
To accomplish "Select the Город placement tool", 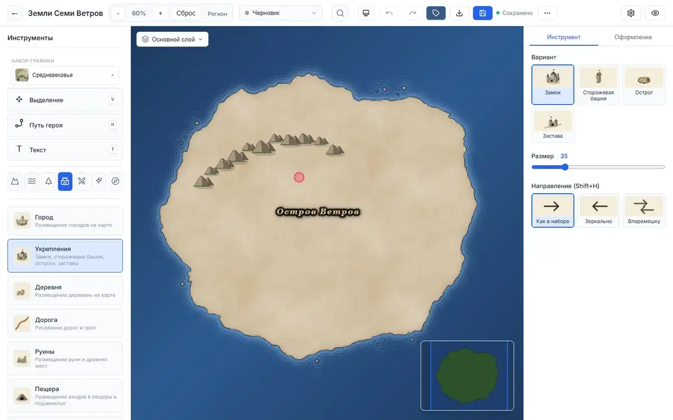I will pyautogui.click(x=65, y=221).
